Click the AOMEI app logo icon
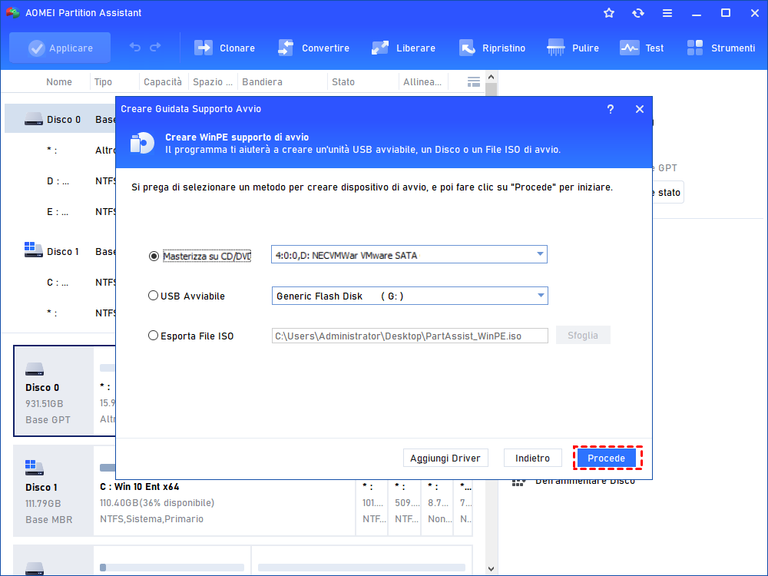768x576 pixels. click(x=12, y=13)
